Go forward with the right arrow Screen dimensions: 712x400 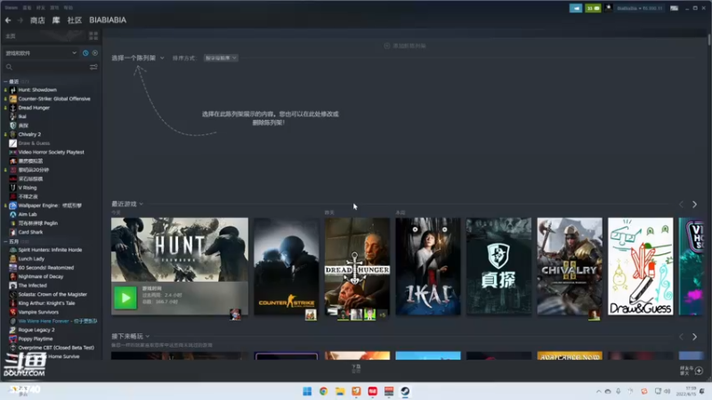point(20,20)
